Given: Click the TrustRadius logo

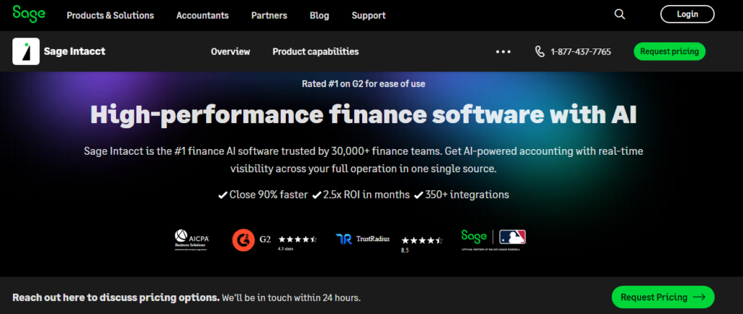Looking at the screenshot, I should (x=363, y=239).
